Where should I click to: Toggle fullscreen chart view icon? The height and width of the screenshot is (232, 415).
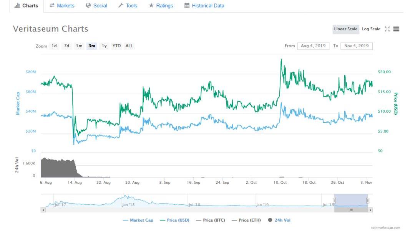pos(387,29)
